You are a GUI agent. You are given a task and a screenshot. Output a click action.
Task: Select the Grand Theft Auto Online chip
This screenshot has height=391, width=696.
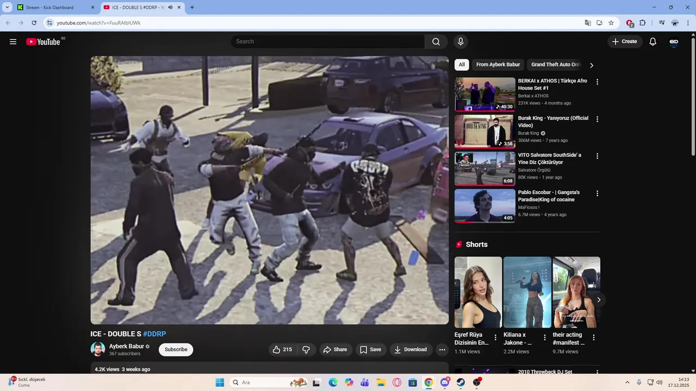(556, 65)
